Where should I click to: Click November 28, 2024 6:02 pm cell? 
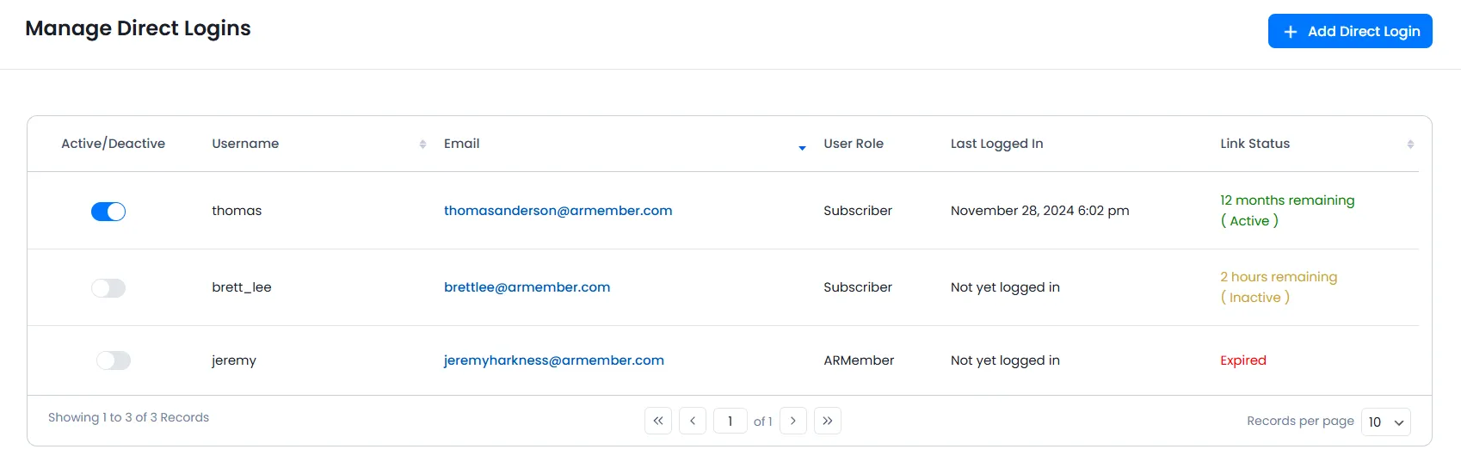pos(1039,211)
